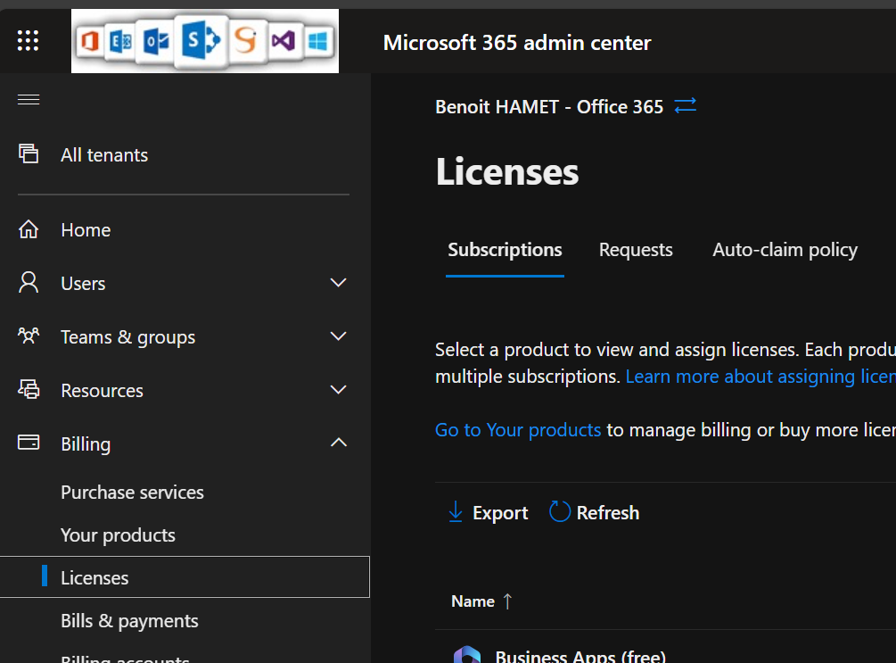Open Learn more about assigning licenses link
The height and width of the screenshot is (663, 896).
tap(760, 377)
